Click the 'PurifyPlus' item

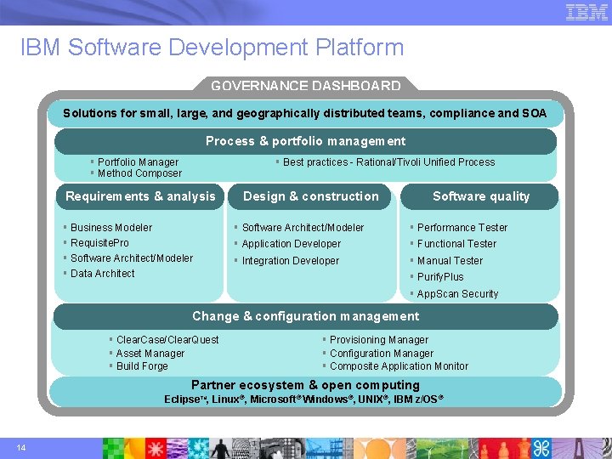440,277
